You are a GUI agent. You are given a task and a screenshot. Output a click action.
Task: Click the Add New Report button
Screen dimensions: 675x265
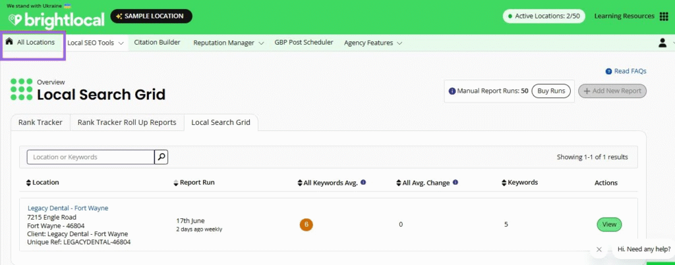coord(612,91)
